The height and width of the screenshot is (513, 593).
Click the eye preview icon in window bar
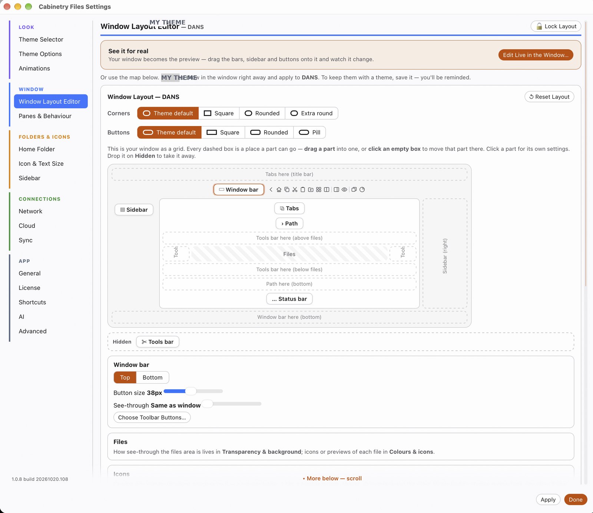(344, 189)
